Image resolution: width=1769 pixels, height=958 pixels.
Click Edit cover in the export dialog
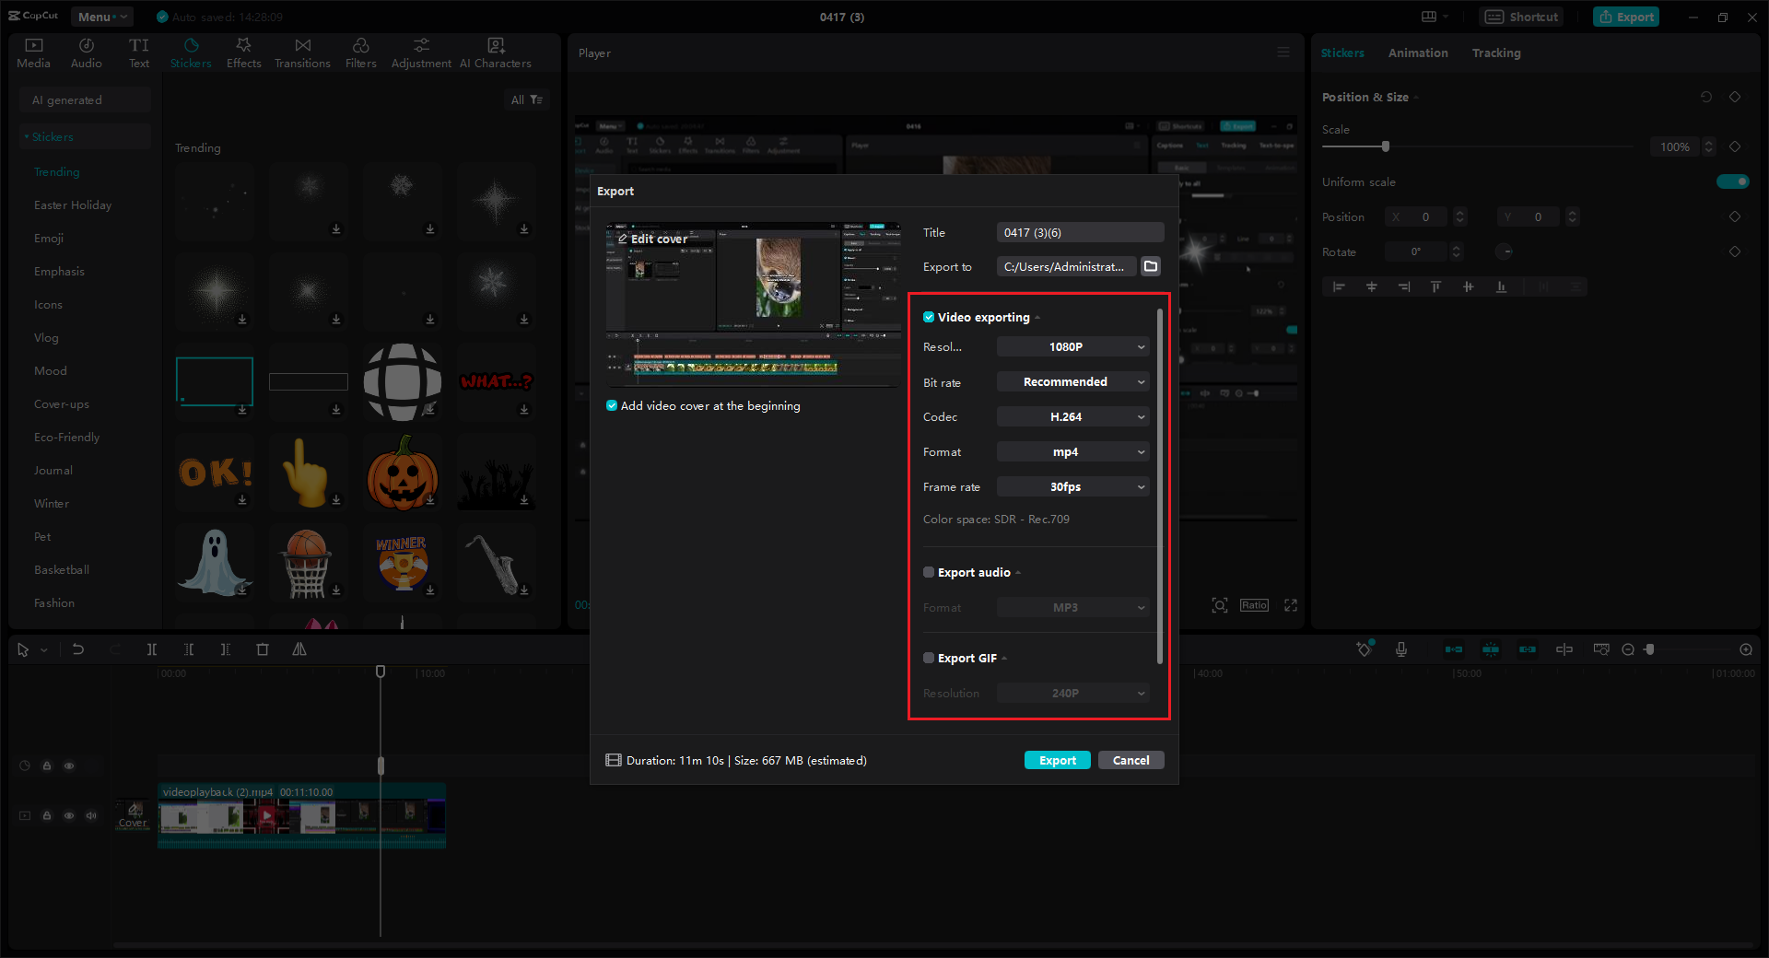pyautogui.click(x=658, y=239)
